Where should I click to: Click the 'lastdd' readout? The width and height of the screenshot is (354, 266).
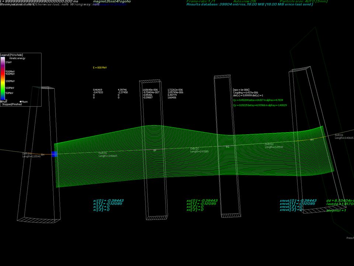340,204
